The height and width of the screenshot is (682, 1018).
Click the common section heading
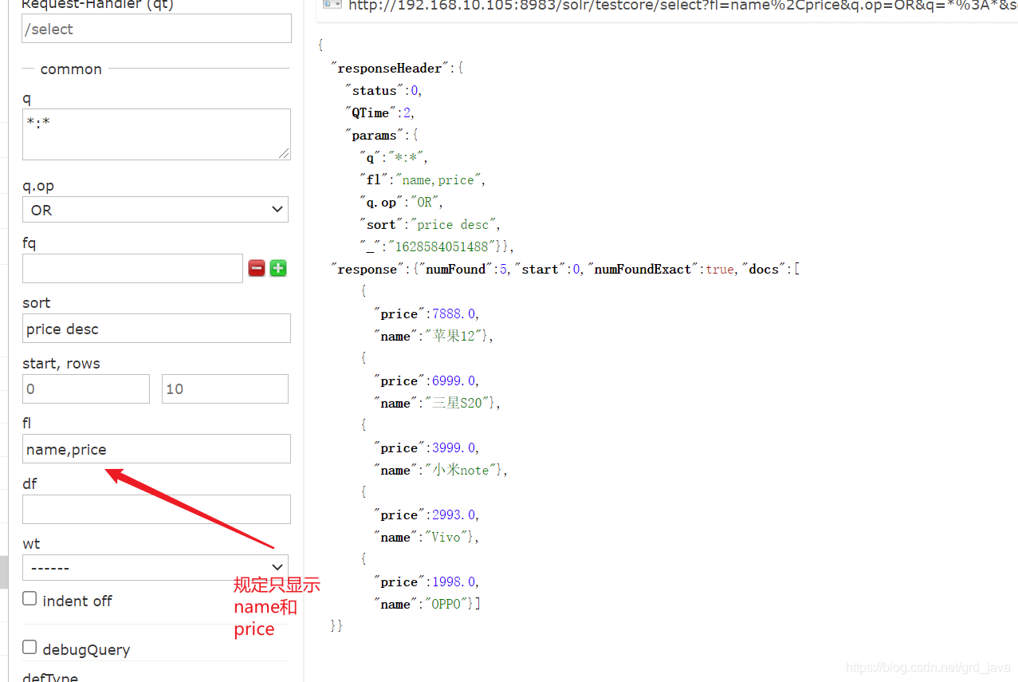(x=71, y=69)
